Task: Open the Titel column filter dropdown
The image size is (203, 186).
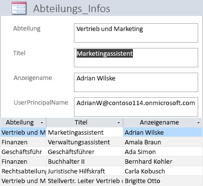Action: click(118, 123)
